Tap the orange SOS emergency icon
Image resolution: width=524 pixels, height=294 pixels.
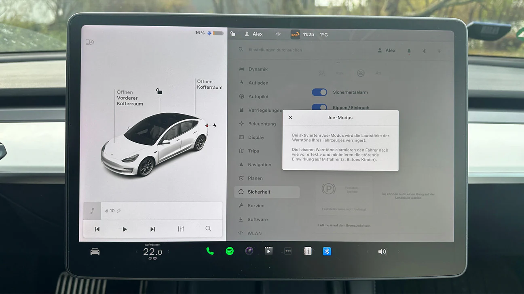click(x=295, y=35)
